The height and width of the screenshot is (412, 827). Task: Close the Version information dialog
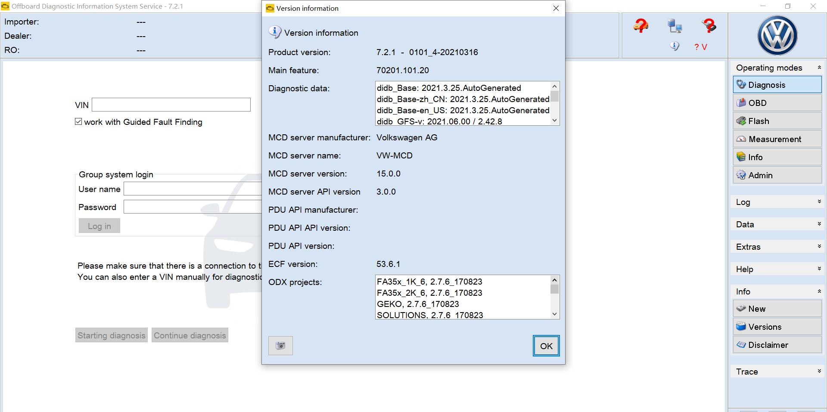(556, 8)
